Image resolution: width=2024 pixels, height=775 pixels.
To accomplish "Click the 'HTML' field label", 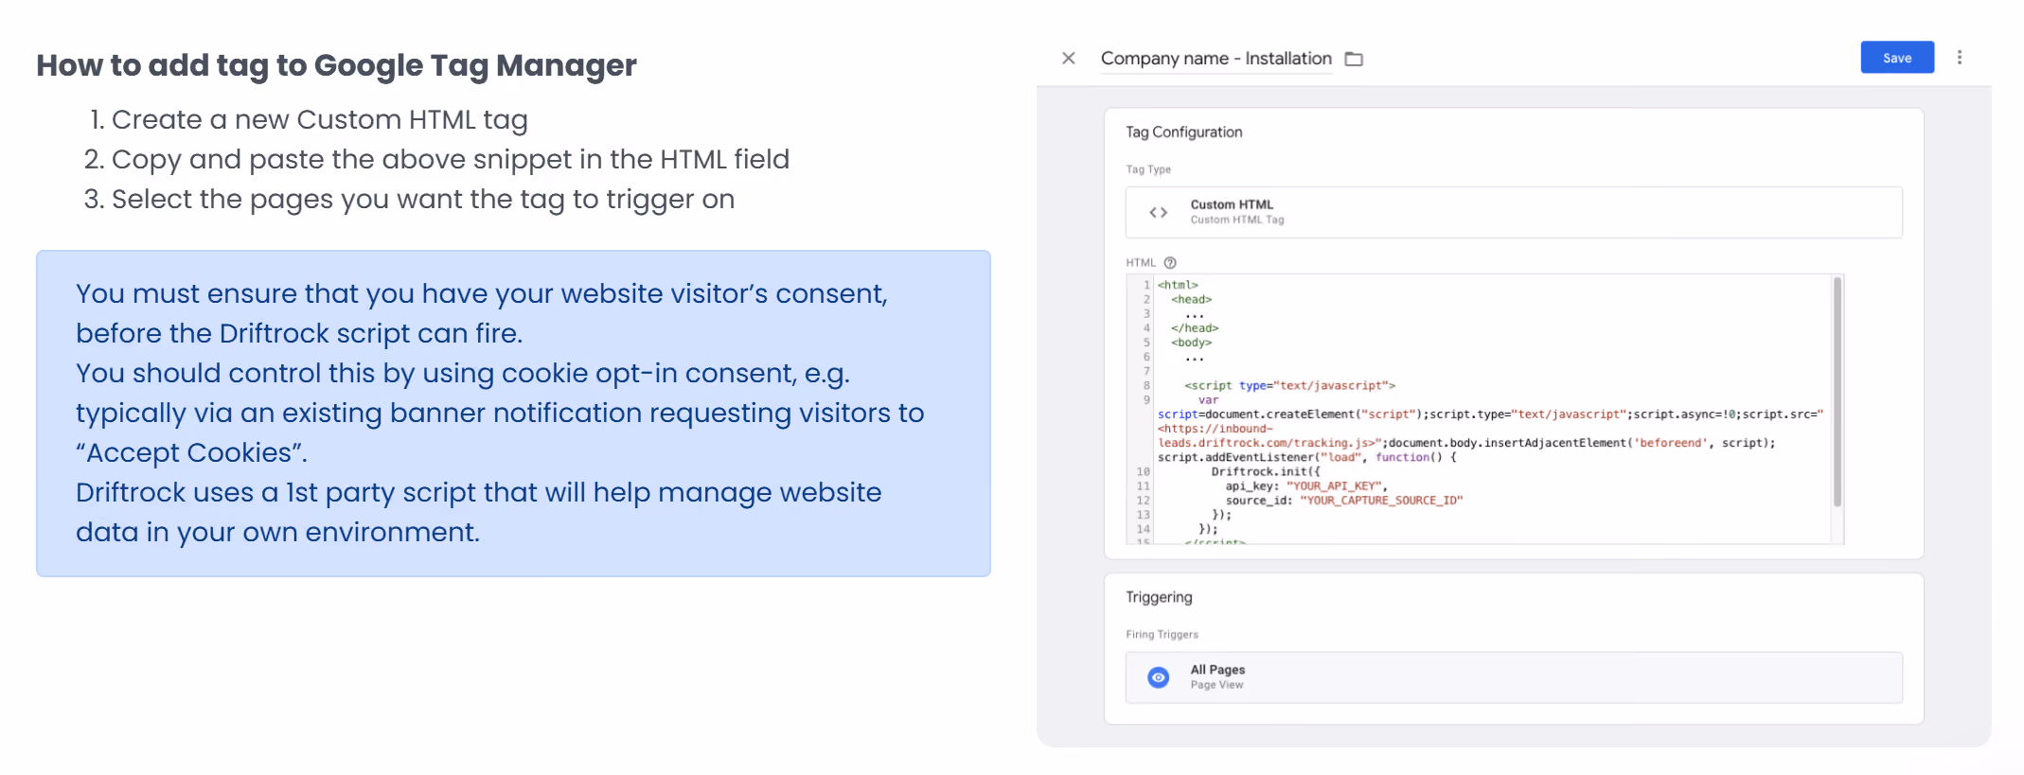I will (x=1141, y=263).
